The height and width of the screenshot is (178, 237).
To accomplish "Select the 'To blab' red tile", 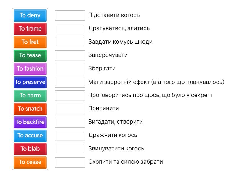I will (x=30, y=149).
